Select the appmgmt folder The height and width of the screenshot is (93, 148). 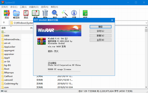point(8,50)
